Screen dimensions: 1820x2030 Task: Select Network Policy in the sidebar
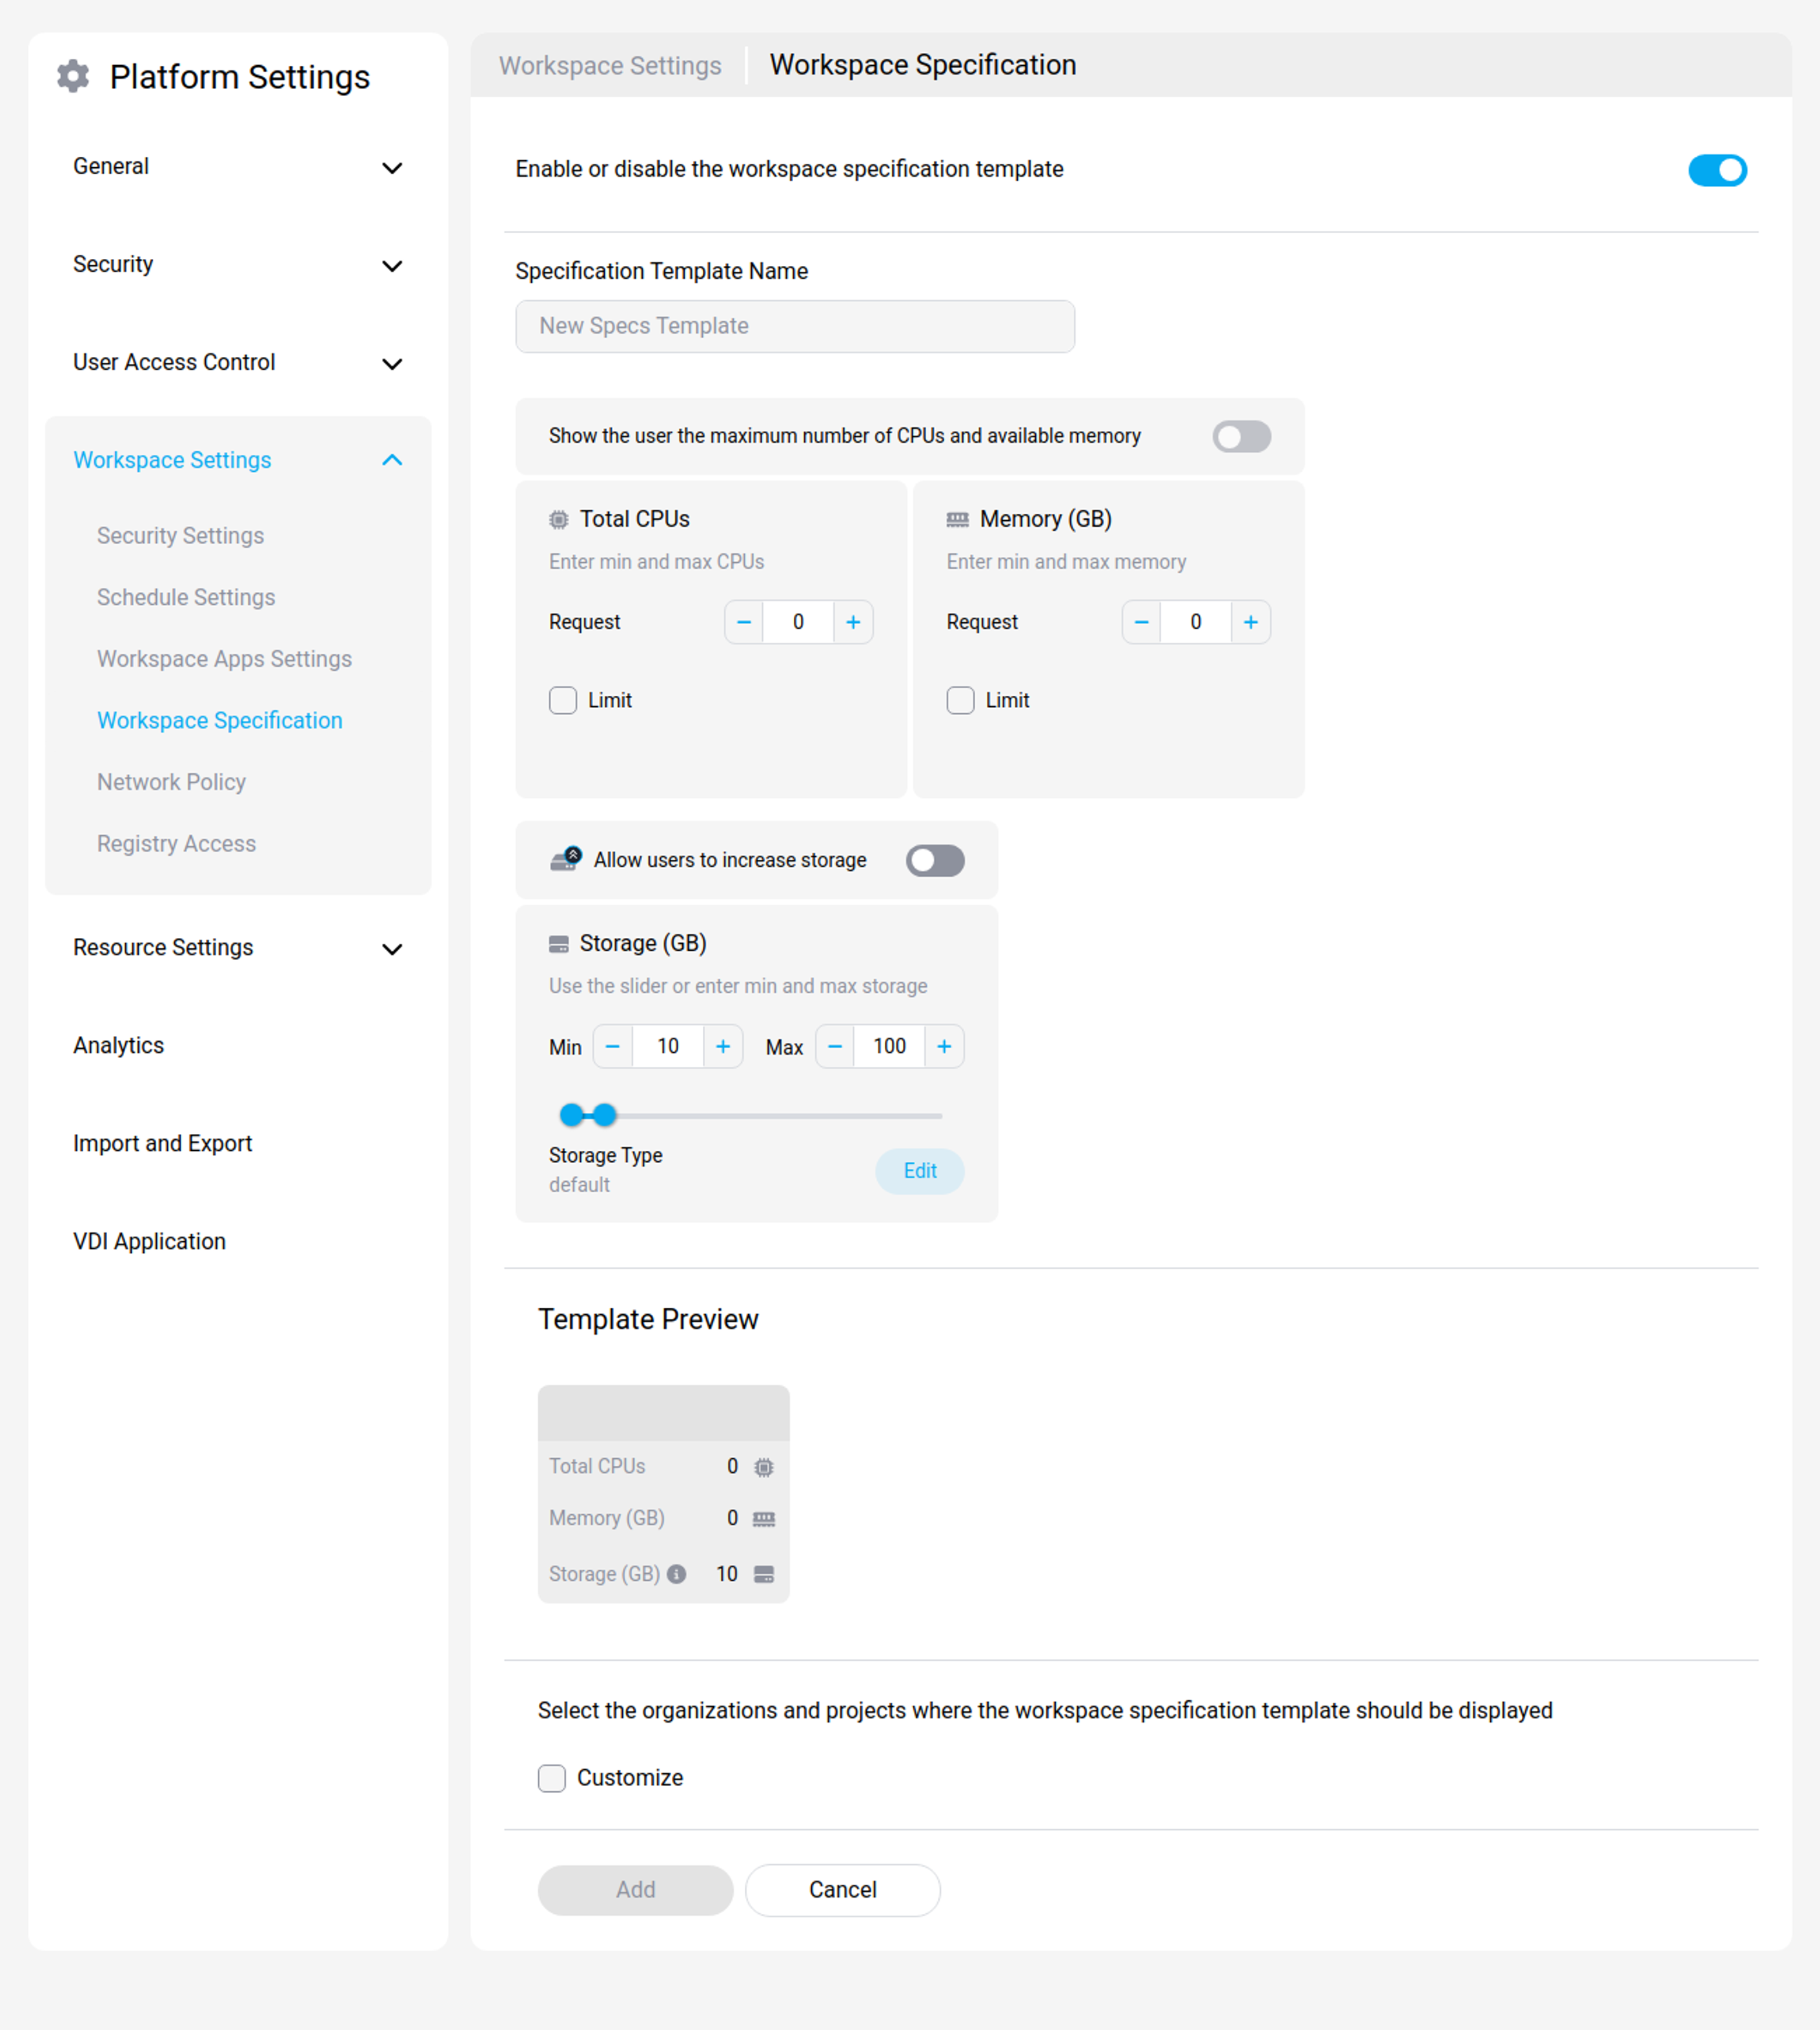pyautogui.click(x=171, y=781)
